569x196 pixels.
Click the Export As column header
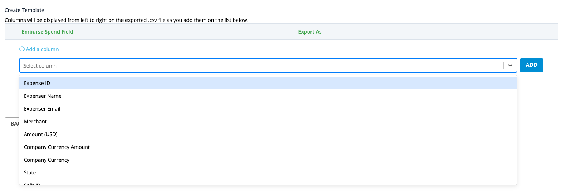[x=310, y=32]
